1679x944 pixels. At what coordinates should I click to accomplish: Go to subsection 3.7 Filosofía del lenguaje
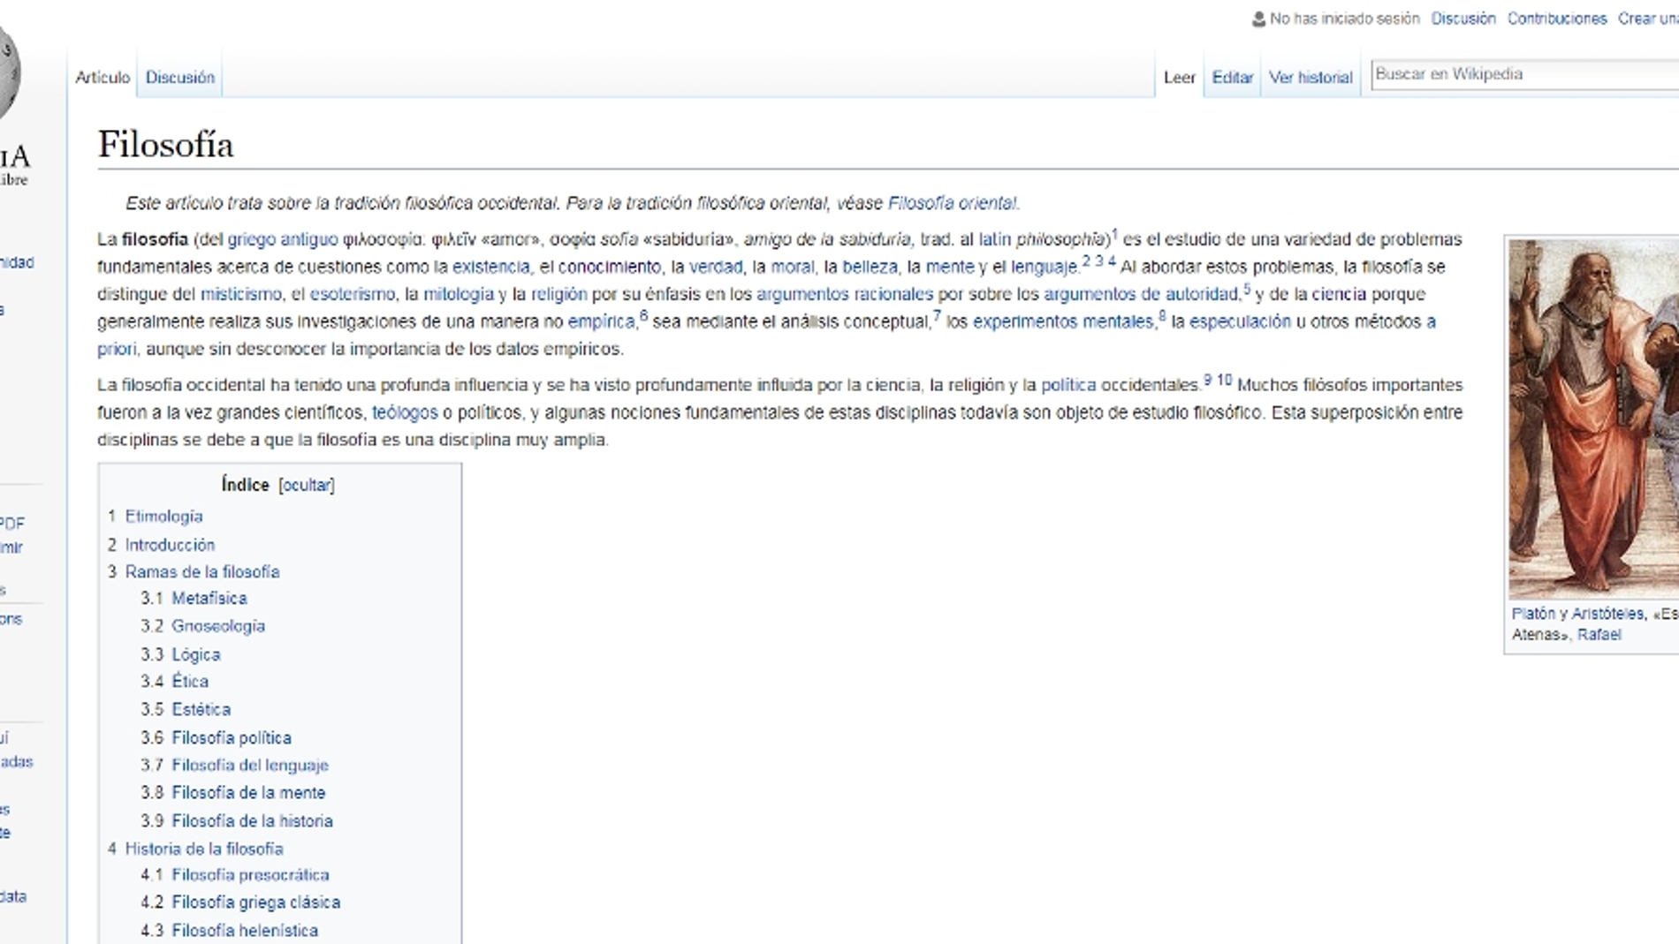pos(234,766)
